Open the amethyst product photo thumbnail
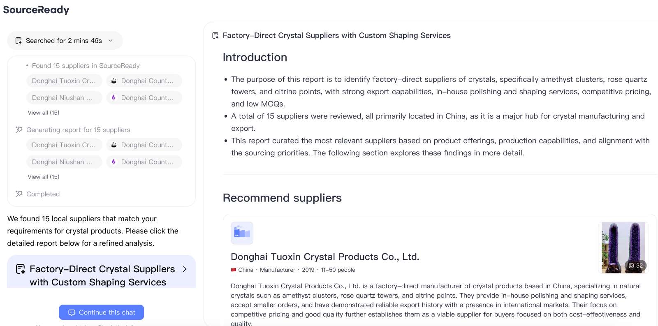658x326 pixels. pyautogui.click(x=623, y=247)
